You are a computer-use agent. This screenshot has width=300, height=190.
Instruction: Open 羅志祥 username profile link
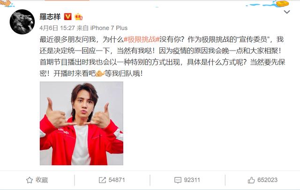tap(50, 16)
